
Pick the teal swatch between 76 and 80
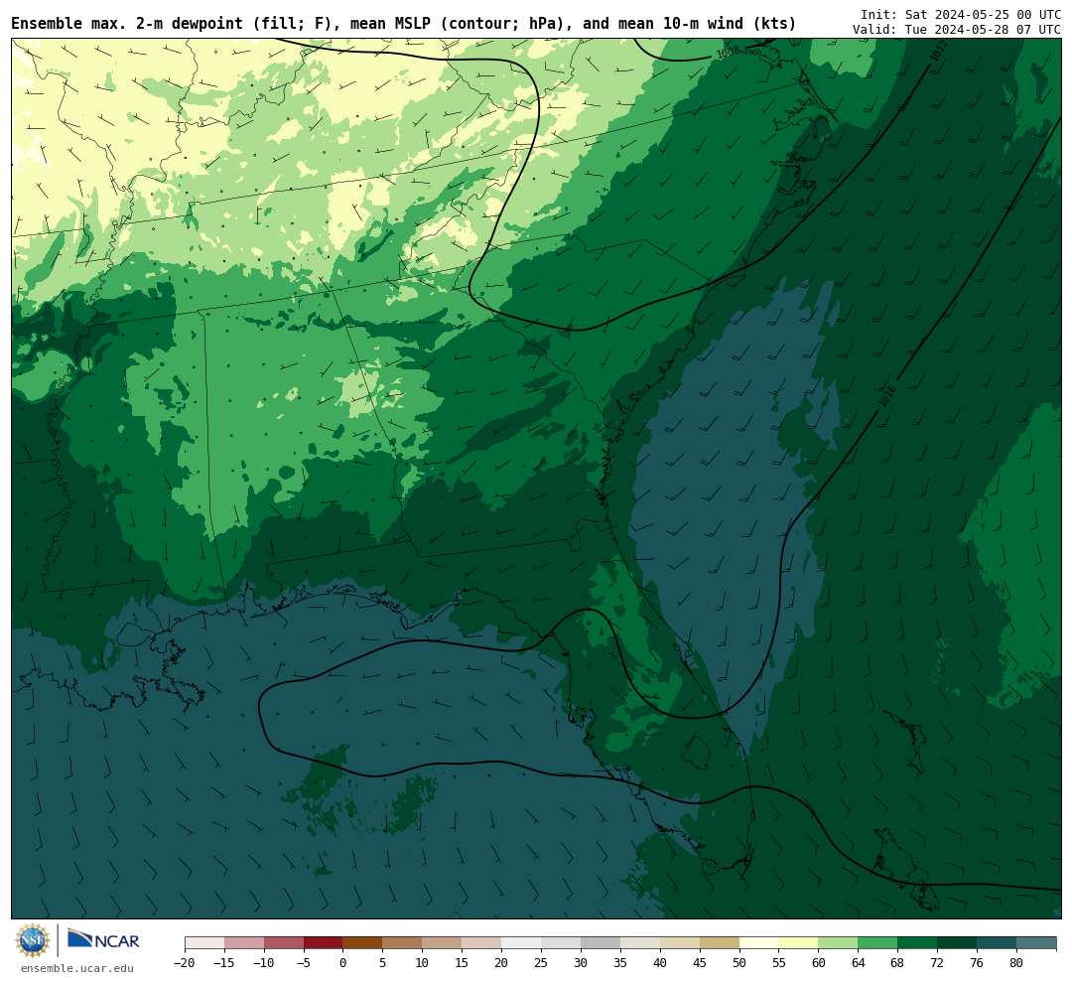[997, 943]
